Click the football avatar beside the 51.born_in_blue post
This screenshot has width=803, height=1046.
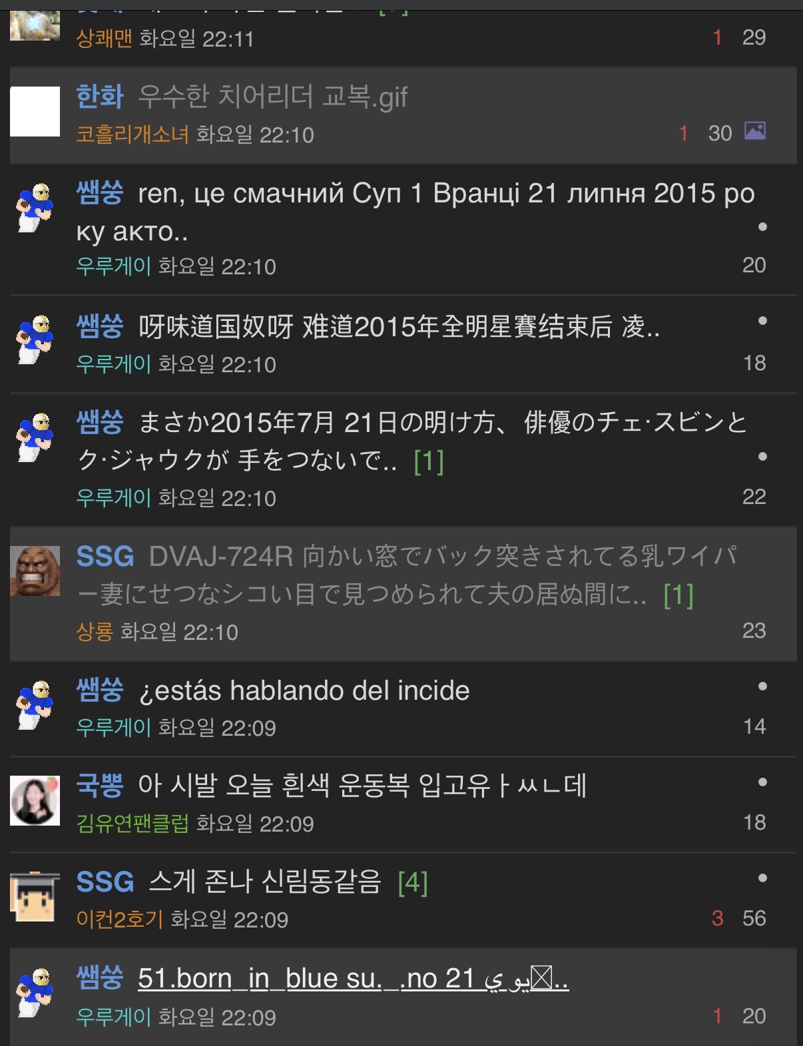point(35,993)
